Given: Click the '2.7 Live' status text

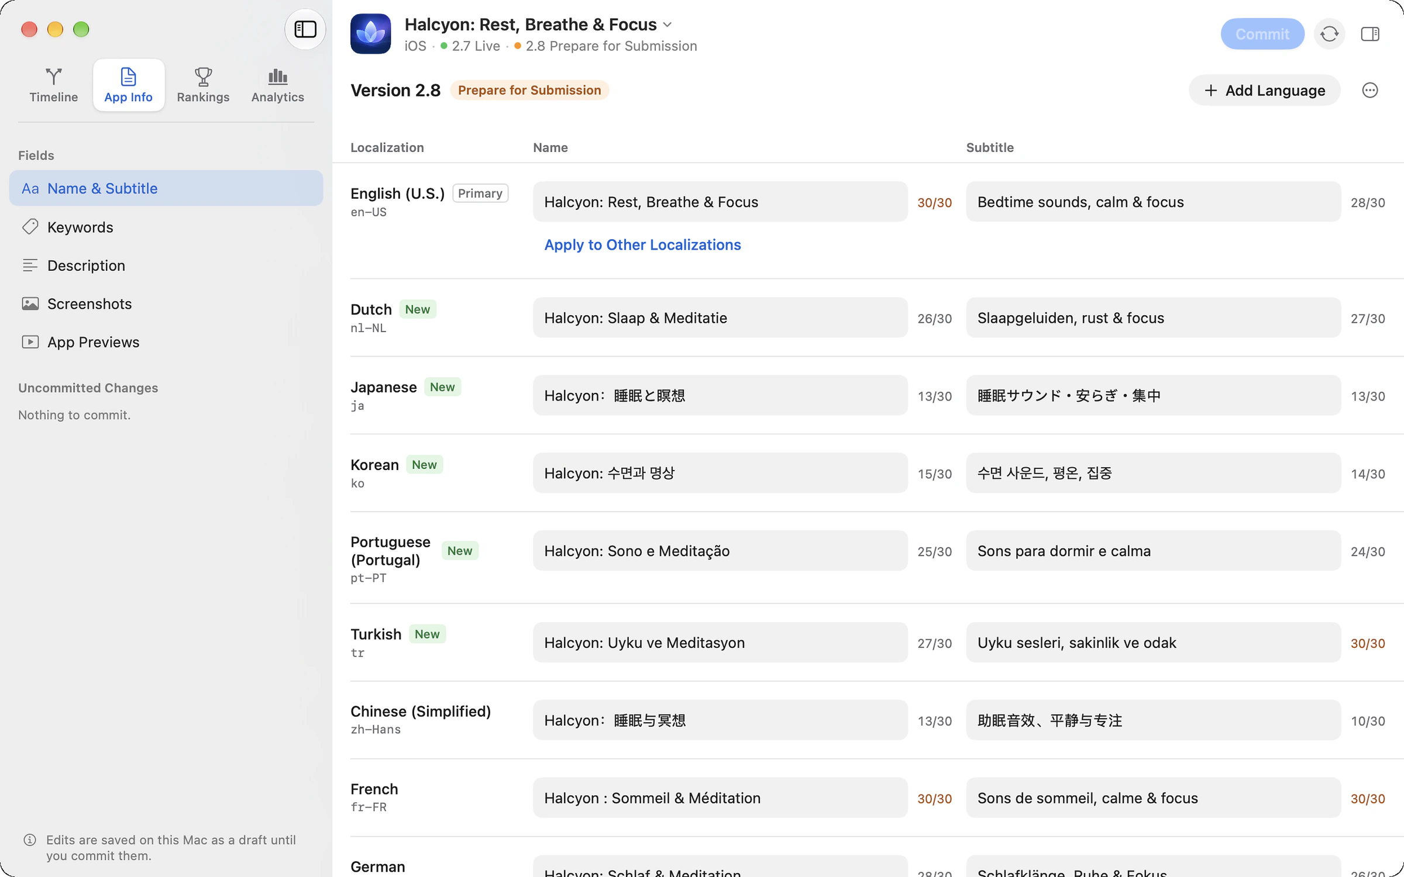Looking at the screenshot, I should click(x=476, y=46).
